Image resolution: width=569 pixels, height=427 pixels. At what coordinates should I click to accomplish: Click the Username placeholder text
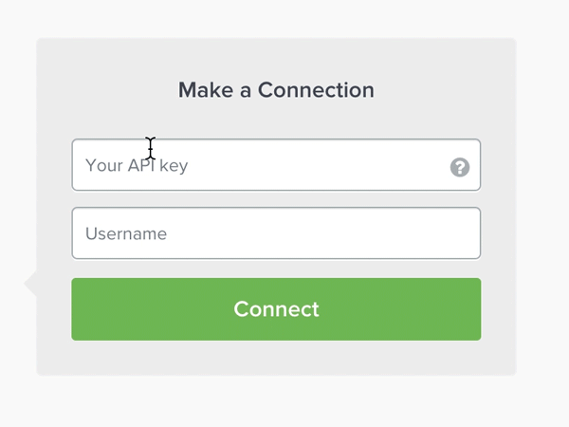pyautogui.click(x=126, y=233)
